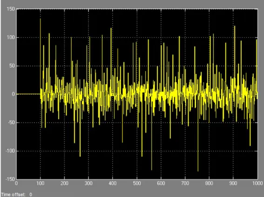The width and height of the screenshot is (264, 197).
Task: Click the x-axis label 1000
Action: [x=257, y=183]
